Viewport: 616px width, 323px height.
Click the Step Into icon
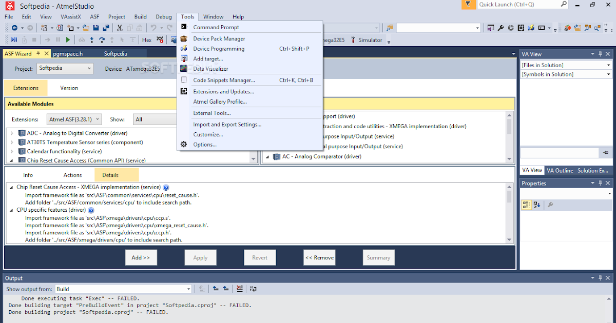[92, 39]
